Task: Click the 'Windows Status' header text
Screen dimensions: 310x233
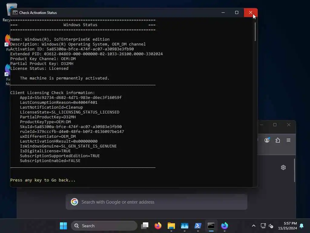Action: pyautogui.click(x=80, y=25)
